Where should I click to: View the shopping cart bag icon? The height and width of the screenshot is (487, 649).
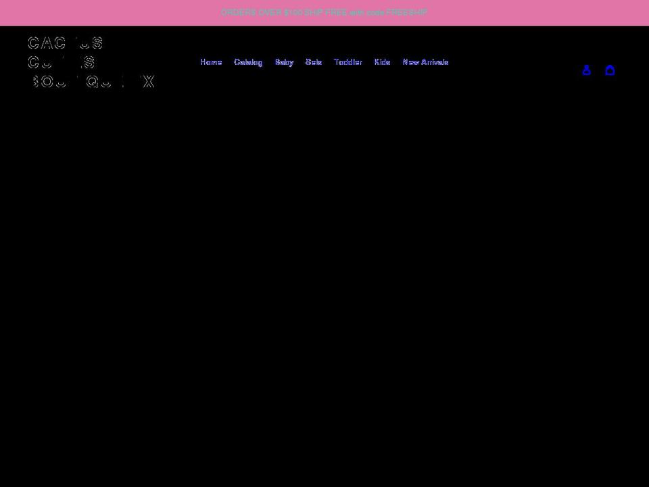[x=610, y=70]
